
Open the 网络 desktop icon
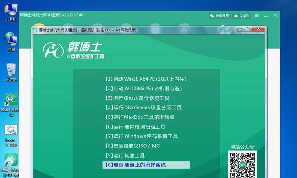pos(11,42)
